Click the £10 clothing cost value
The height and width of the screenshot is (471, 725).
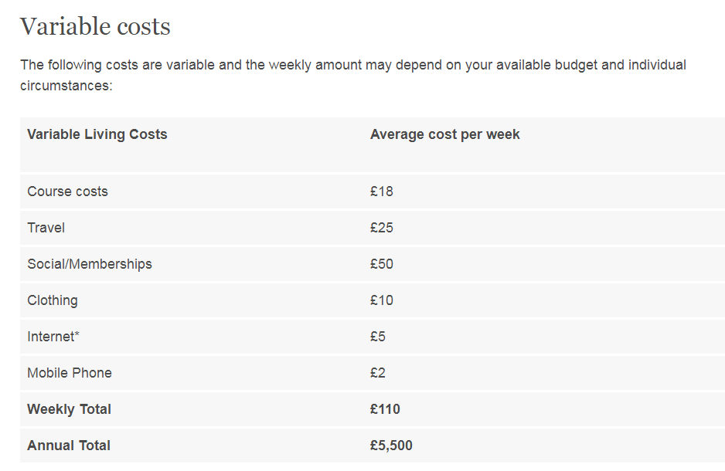click(x=382, y=300)
